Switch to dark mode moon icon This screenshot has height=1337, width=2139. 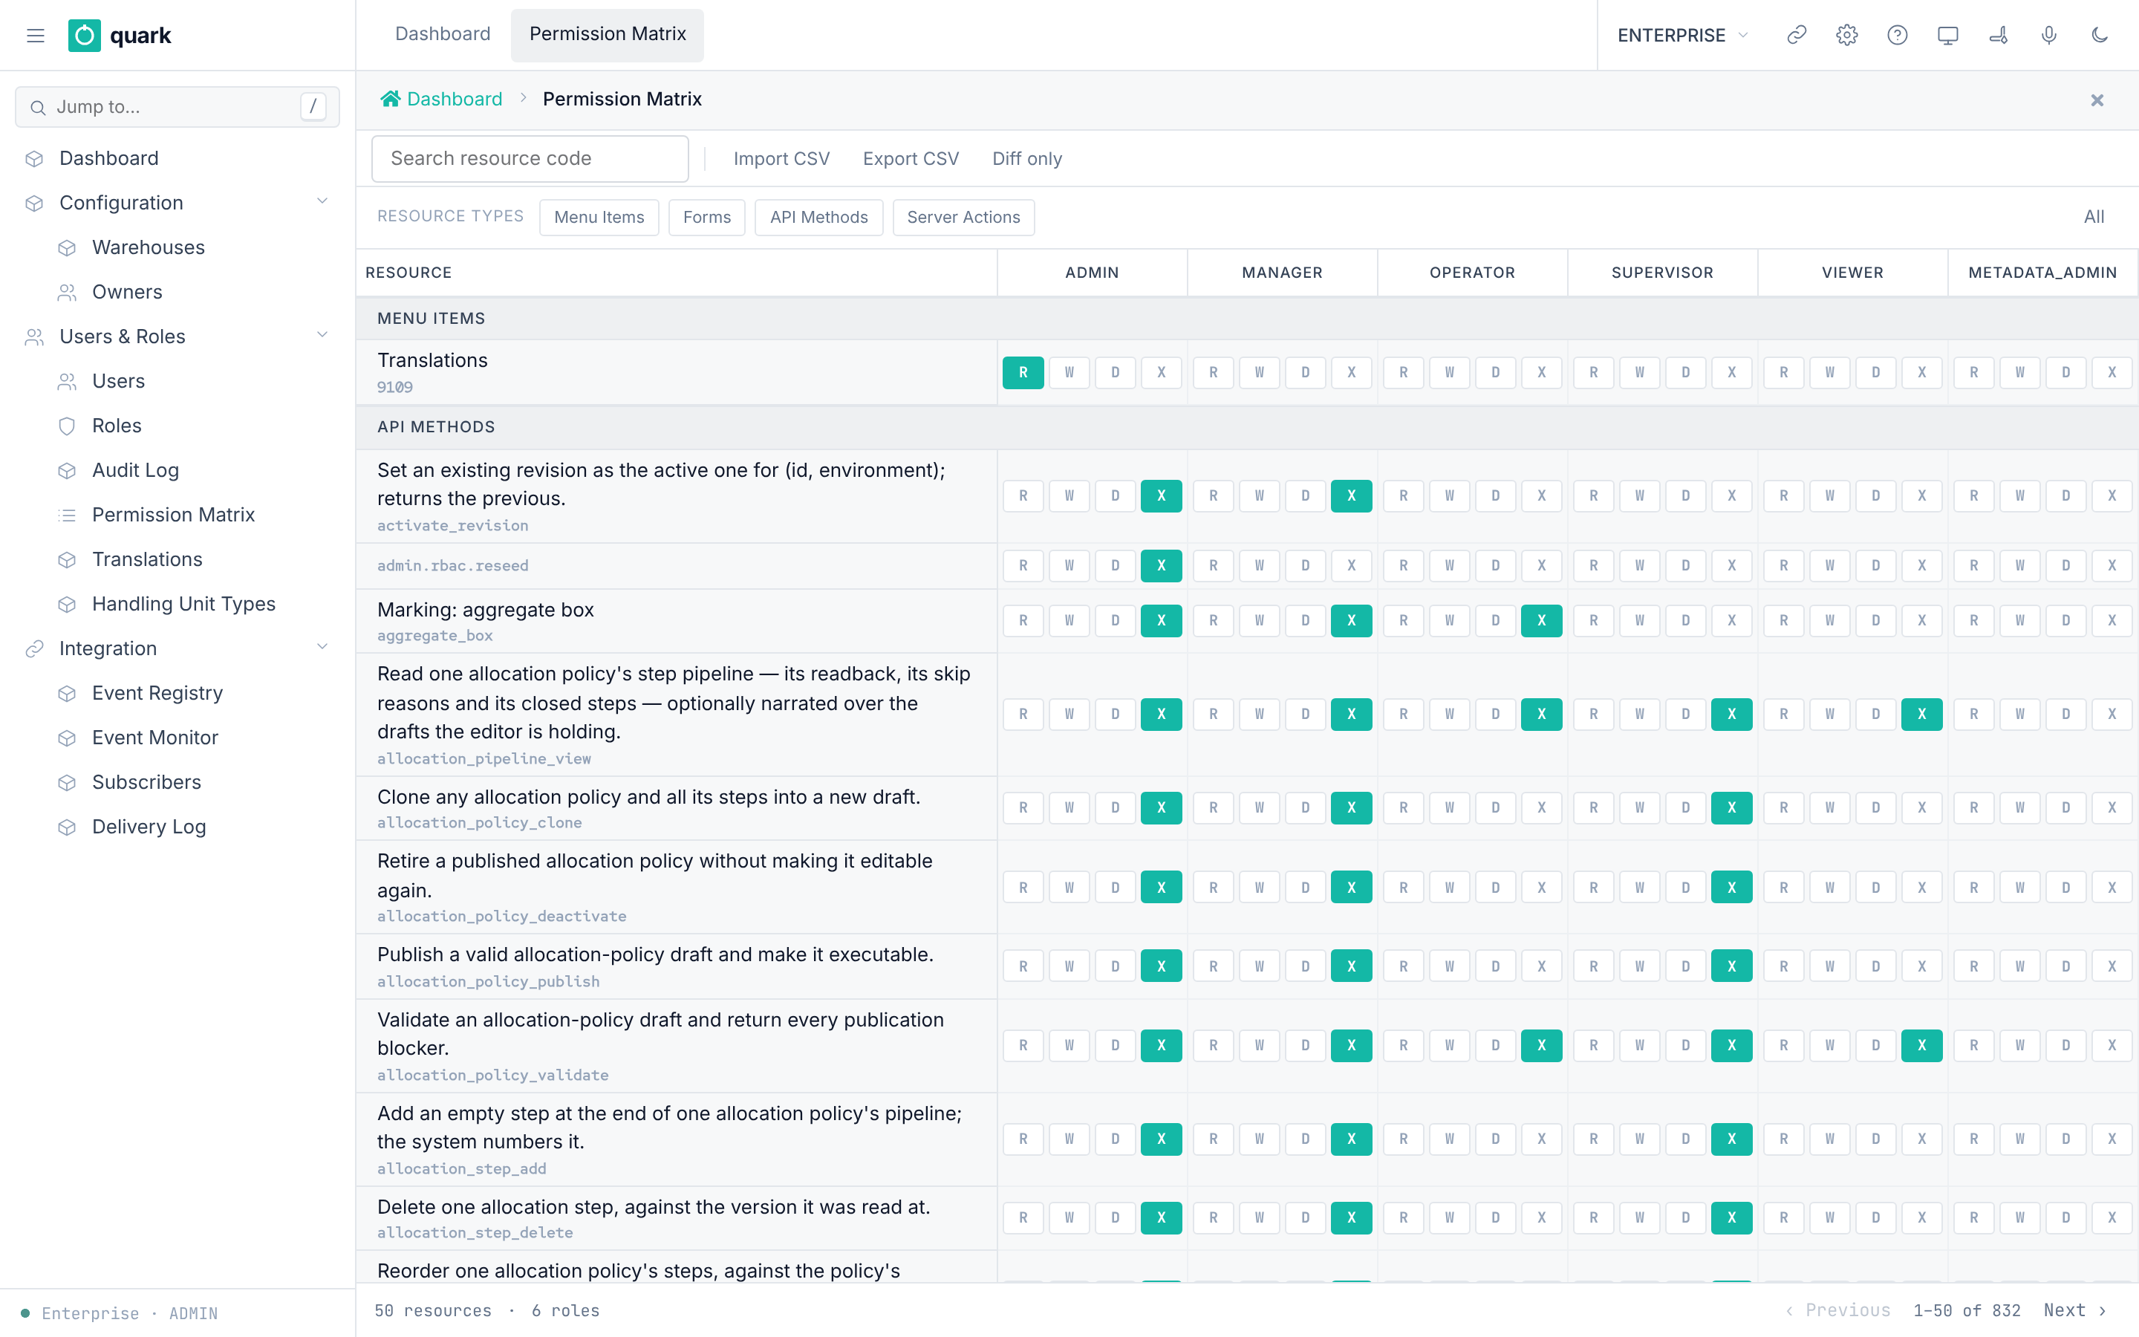[x=2099, y=36]
